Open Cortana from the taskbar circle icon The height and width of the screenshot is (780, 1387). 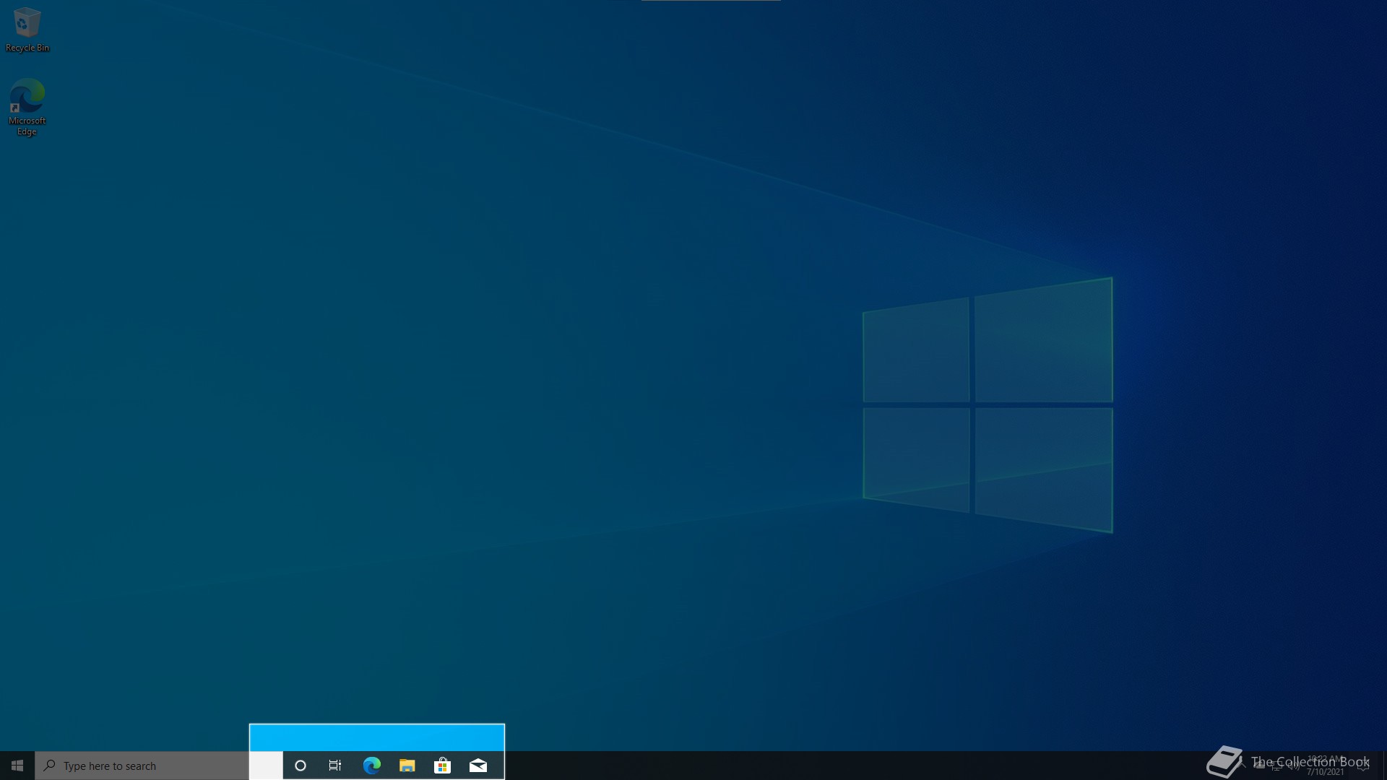(301, 766)
